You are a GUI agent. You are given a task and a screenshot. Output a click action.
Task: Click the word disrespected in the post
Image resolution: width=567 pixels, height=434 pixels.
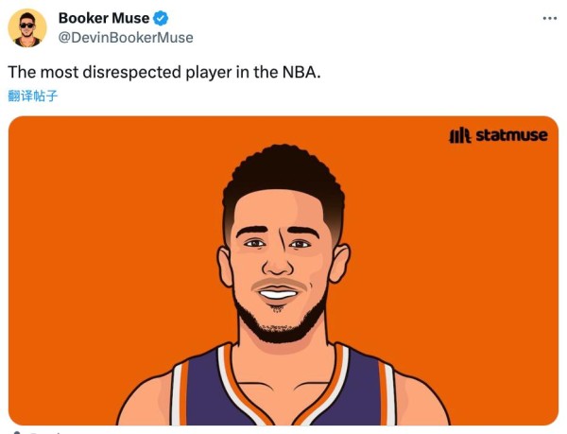coord(132,72)
